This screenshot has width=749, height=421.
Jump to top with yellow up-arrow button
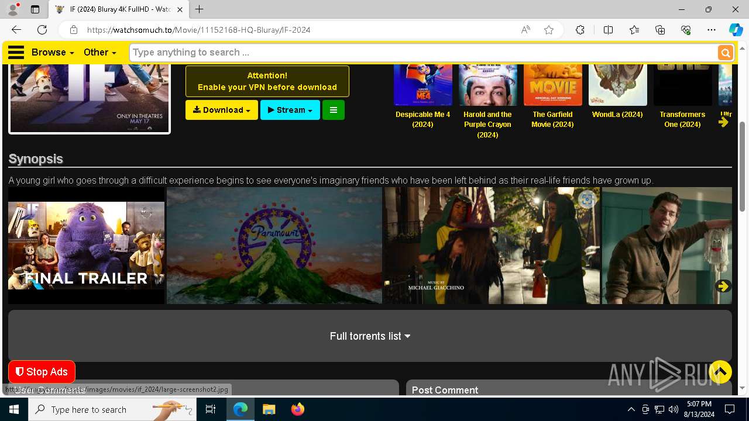point(720,372)
